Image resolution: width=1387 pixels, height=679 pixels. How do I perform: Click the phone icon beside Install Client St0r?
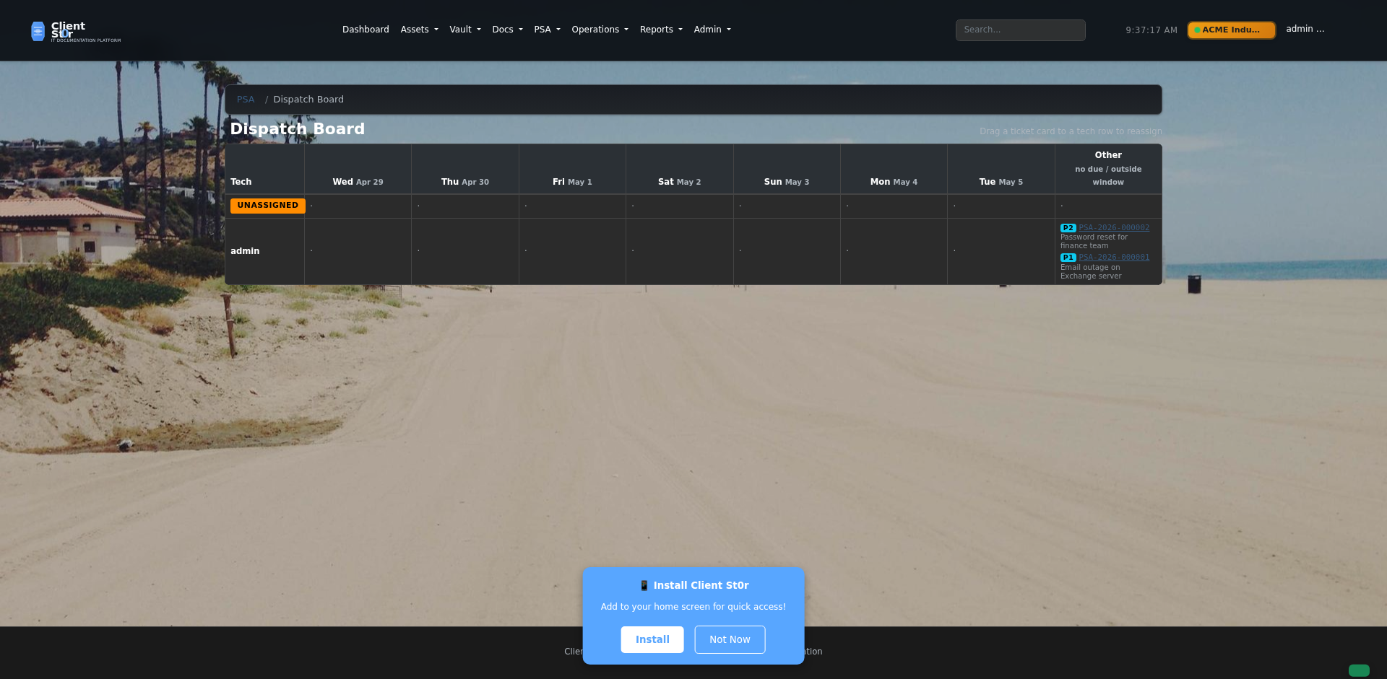[644, 585]
